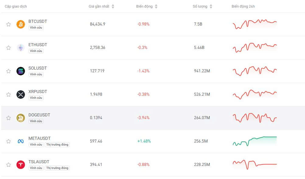Click the Biến động 24h header

pos(243,6)
